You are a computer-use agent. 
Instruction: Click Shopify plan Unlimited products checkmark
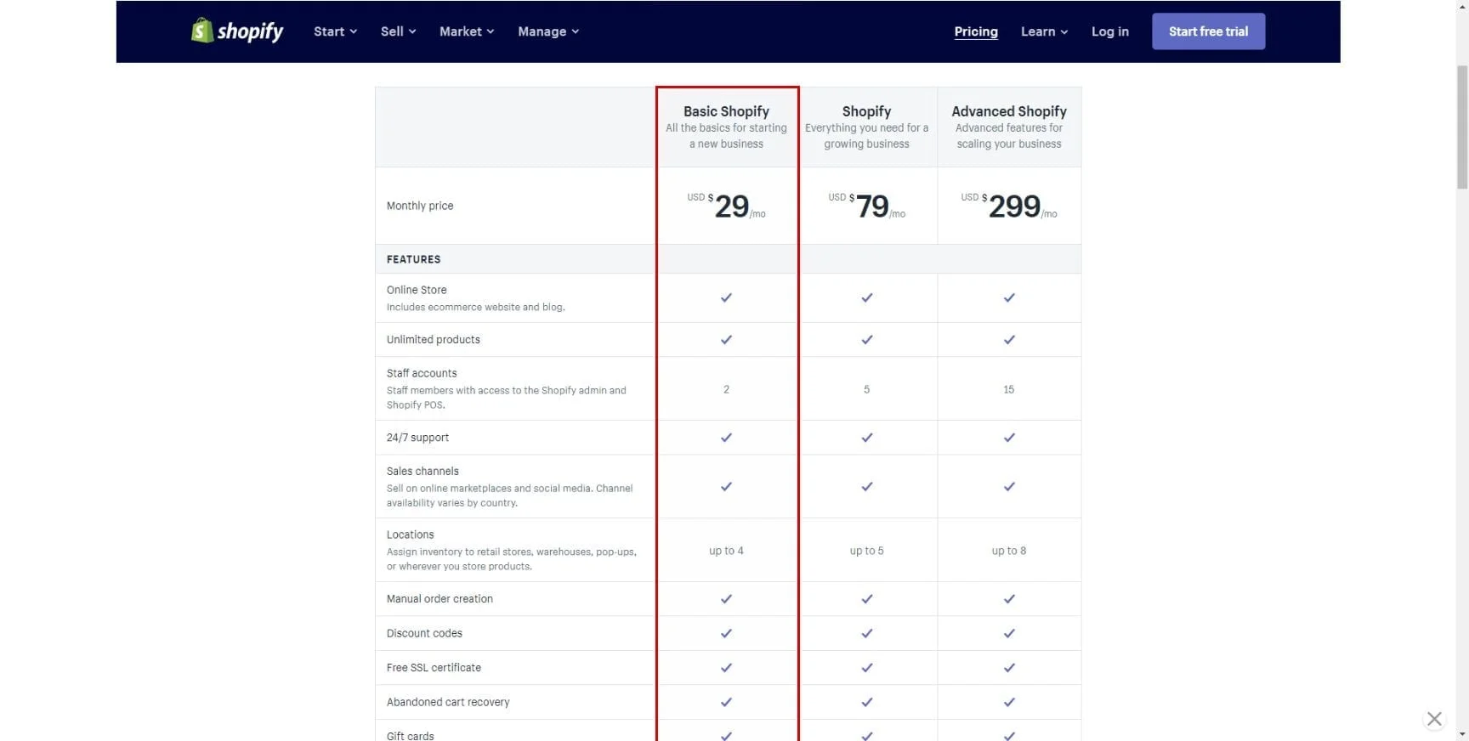pos(866,339)
